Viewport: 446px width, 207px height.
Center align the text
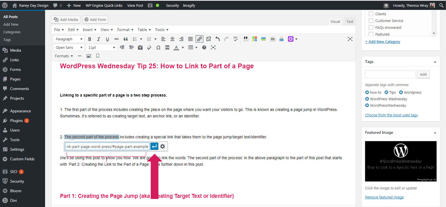pyautogui.click(x=172, y=39)
